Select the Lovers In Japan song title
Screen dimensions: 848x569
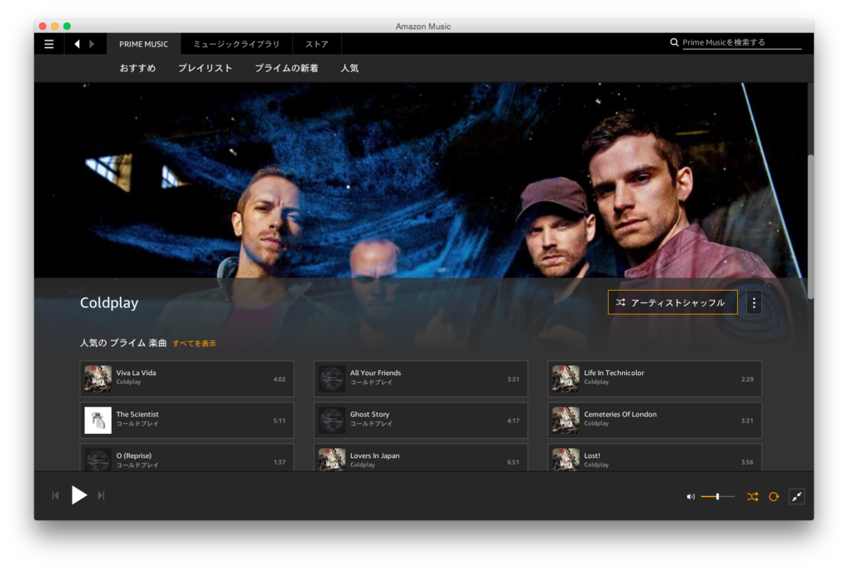(375, 456)
